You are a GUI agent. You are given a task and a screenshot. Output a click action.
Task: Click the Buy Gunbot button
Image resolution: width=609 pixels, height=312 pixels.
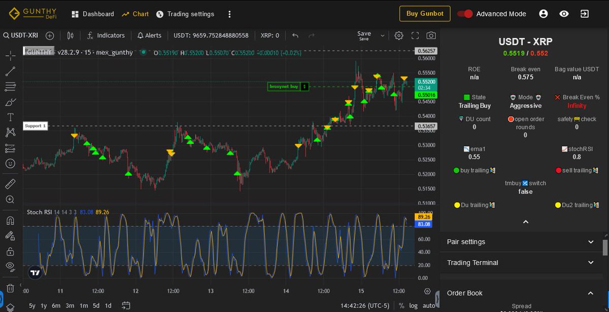coord(425,14)
